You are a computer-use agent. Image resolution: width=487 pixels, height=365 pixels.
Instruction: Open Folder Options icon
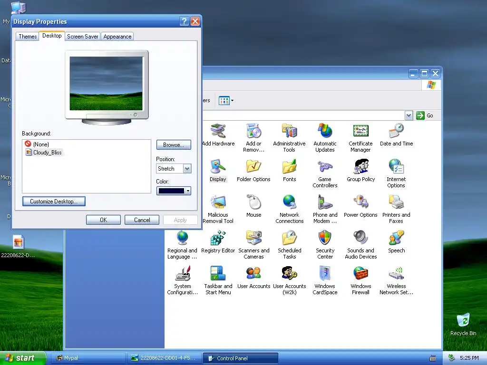[x=254, y=167]
